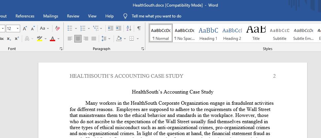321x138 pixels.
Task: Apply the Heading 1 style
Action: pos(208,33)
